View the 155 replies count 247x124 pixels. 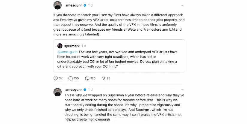click(76, 78)
